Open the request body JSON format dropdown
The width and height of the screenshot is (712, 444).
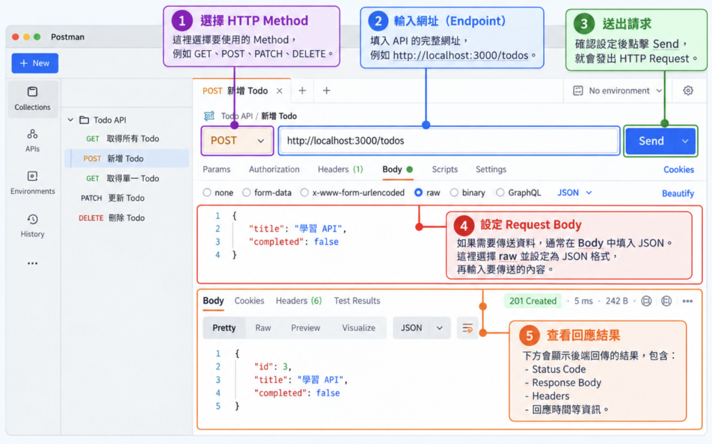[x=574, y=193]
